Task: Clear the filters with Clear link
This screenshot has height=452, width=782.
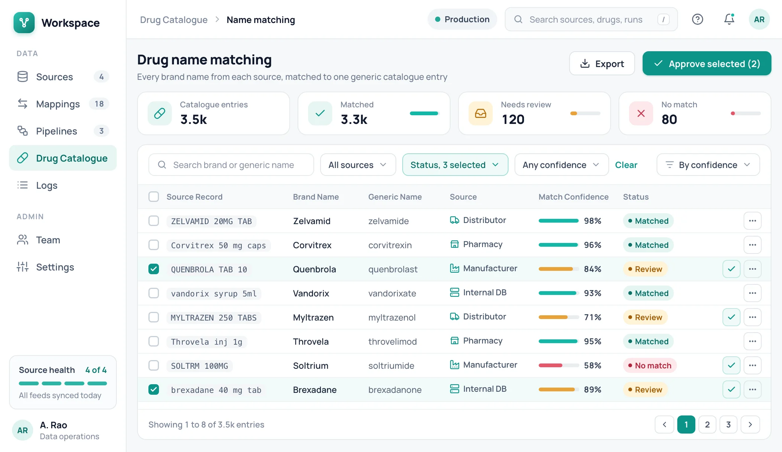Action: coord(626,165)
